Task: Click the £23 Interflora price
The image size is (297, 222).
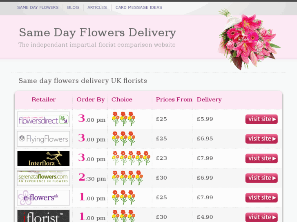Action: click(161, 158)
